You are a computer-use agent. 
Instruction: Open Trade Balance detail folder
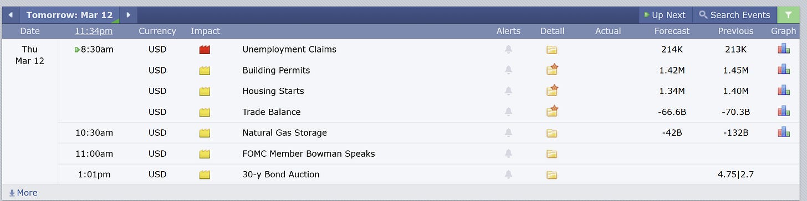coord(552,111)
